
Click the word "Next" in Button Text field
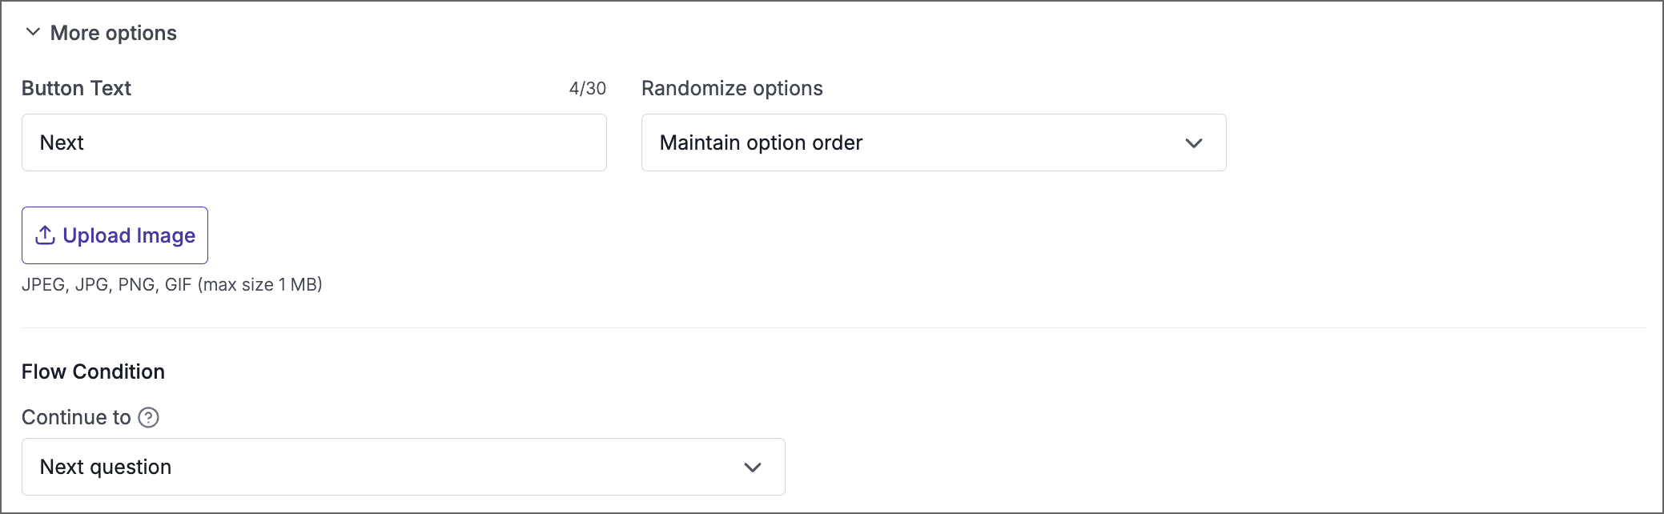62,143
